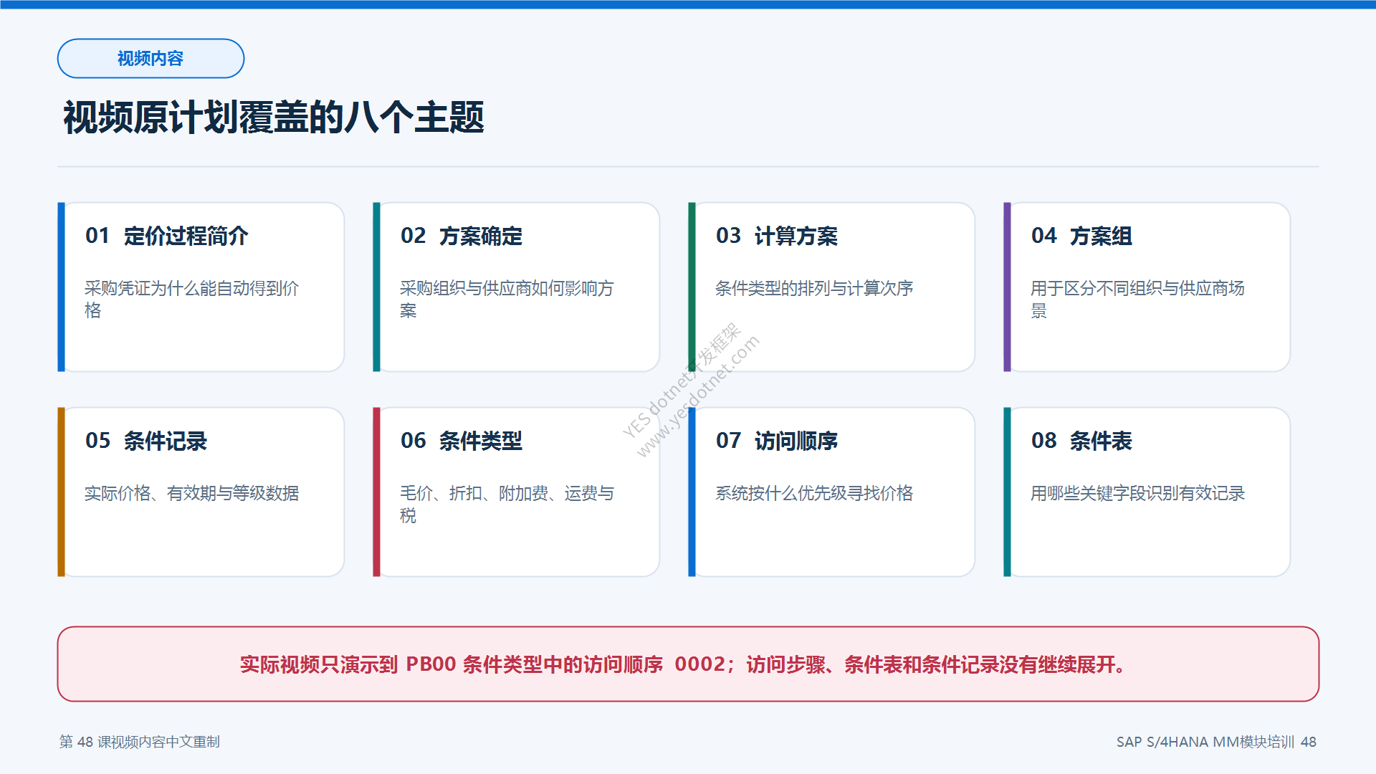Click footer text SAP S/4HANA MM模块培训 48
This screenshot has height=774, width=1376.
1216,742
